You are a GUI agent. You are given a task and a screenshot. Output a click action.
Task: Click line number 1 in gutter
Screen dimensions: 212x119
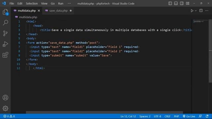(x=19, y=21)
